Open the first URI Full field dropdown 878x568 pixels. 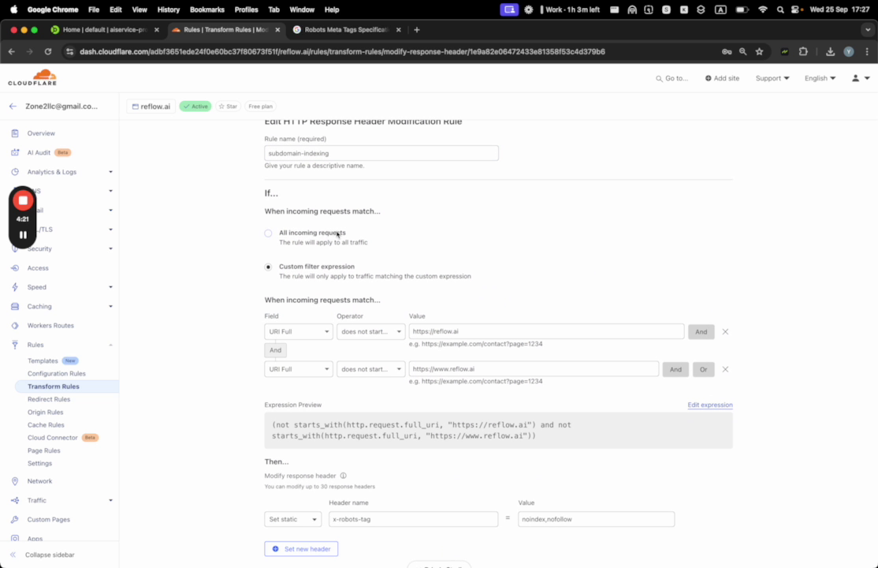pos(299,332)
